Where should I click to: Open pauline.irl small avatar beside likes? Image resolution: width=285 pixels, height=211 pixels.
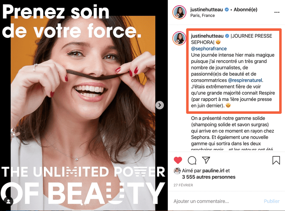coord(177,171)
